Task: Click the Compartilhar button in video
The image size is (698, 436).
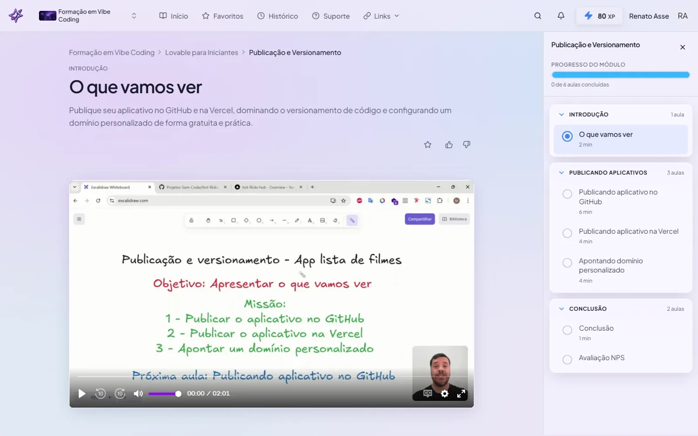Action: click(x=420, y=219)
